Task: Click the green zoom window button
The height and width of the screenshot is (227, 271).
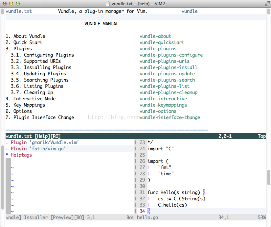Action: click(18, 4)
